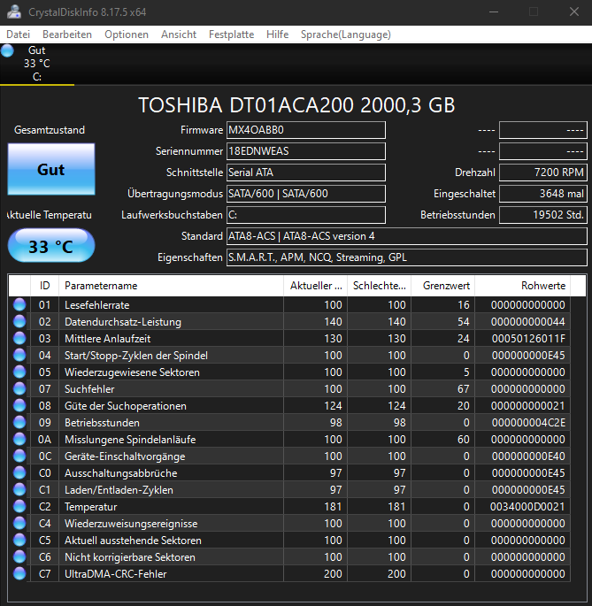Select the Gesamtzustand label
This screenshot has width=592, height=606.
(50, 130)
